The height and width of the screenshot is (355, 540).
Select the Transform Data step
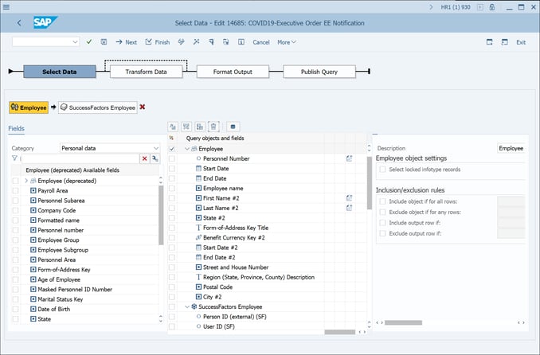(x=146, y=72)
